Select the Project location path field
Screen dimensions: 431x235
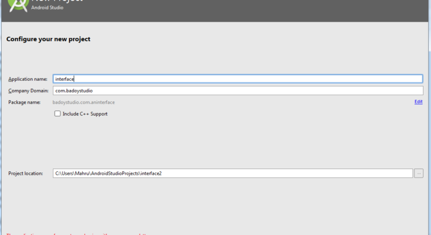click(232, 173)
